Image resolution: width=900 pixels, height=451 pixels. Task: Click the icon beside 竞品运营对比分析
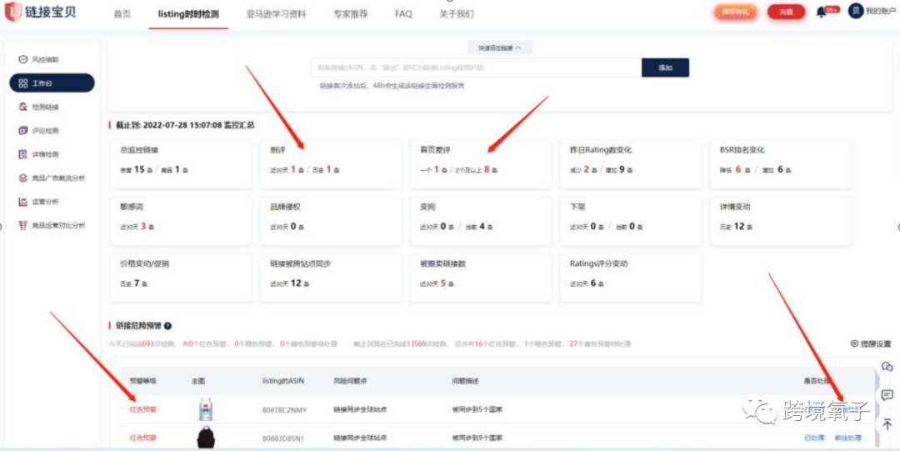click(23, 225)
